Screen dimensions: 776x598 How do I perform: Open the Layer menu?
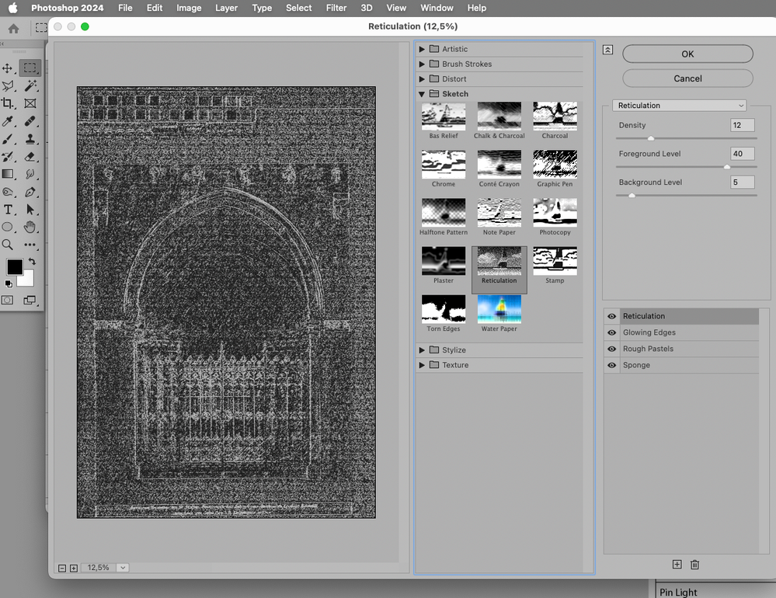(226, 8)
